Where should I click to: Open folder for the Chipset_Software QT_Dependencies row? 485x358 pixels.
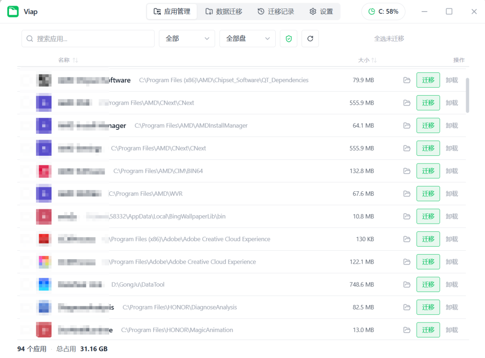(x=407, y=80)
